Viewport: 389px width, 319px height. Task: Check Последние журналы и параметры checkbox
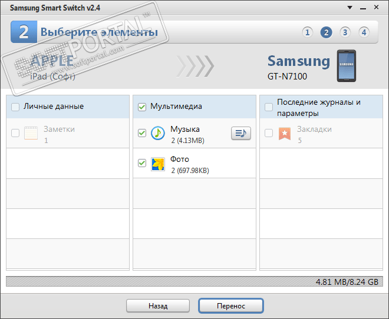coord(269,107)
